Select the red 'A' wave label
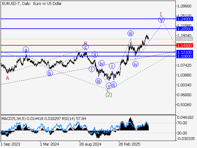Viewport: 197px width, 148px height. coord(7,78)
